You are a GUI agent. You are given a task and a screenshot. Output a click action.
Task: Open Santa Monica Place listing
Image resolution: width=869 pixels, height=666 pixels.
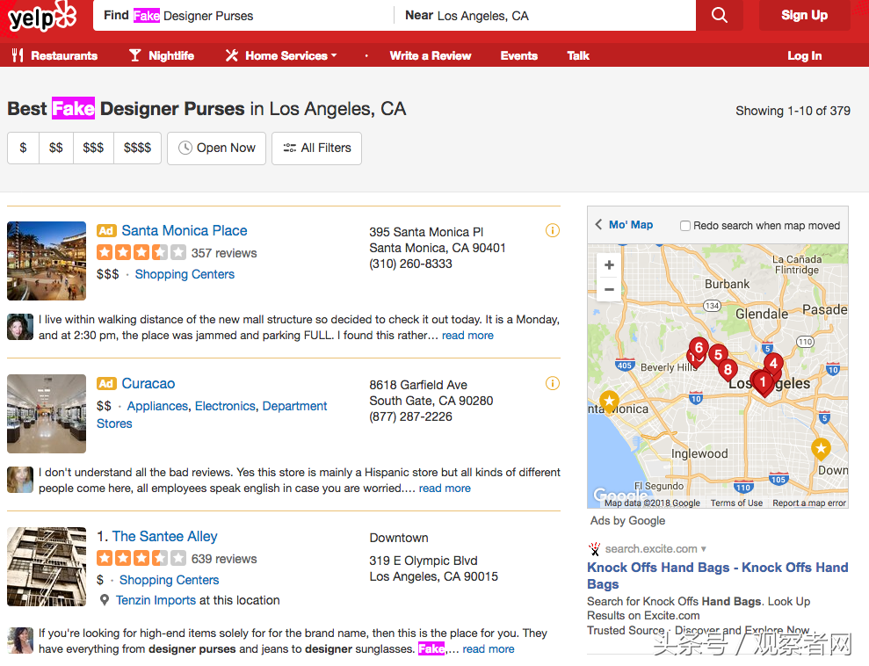[185, 230]
